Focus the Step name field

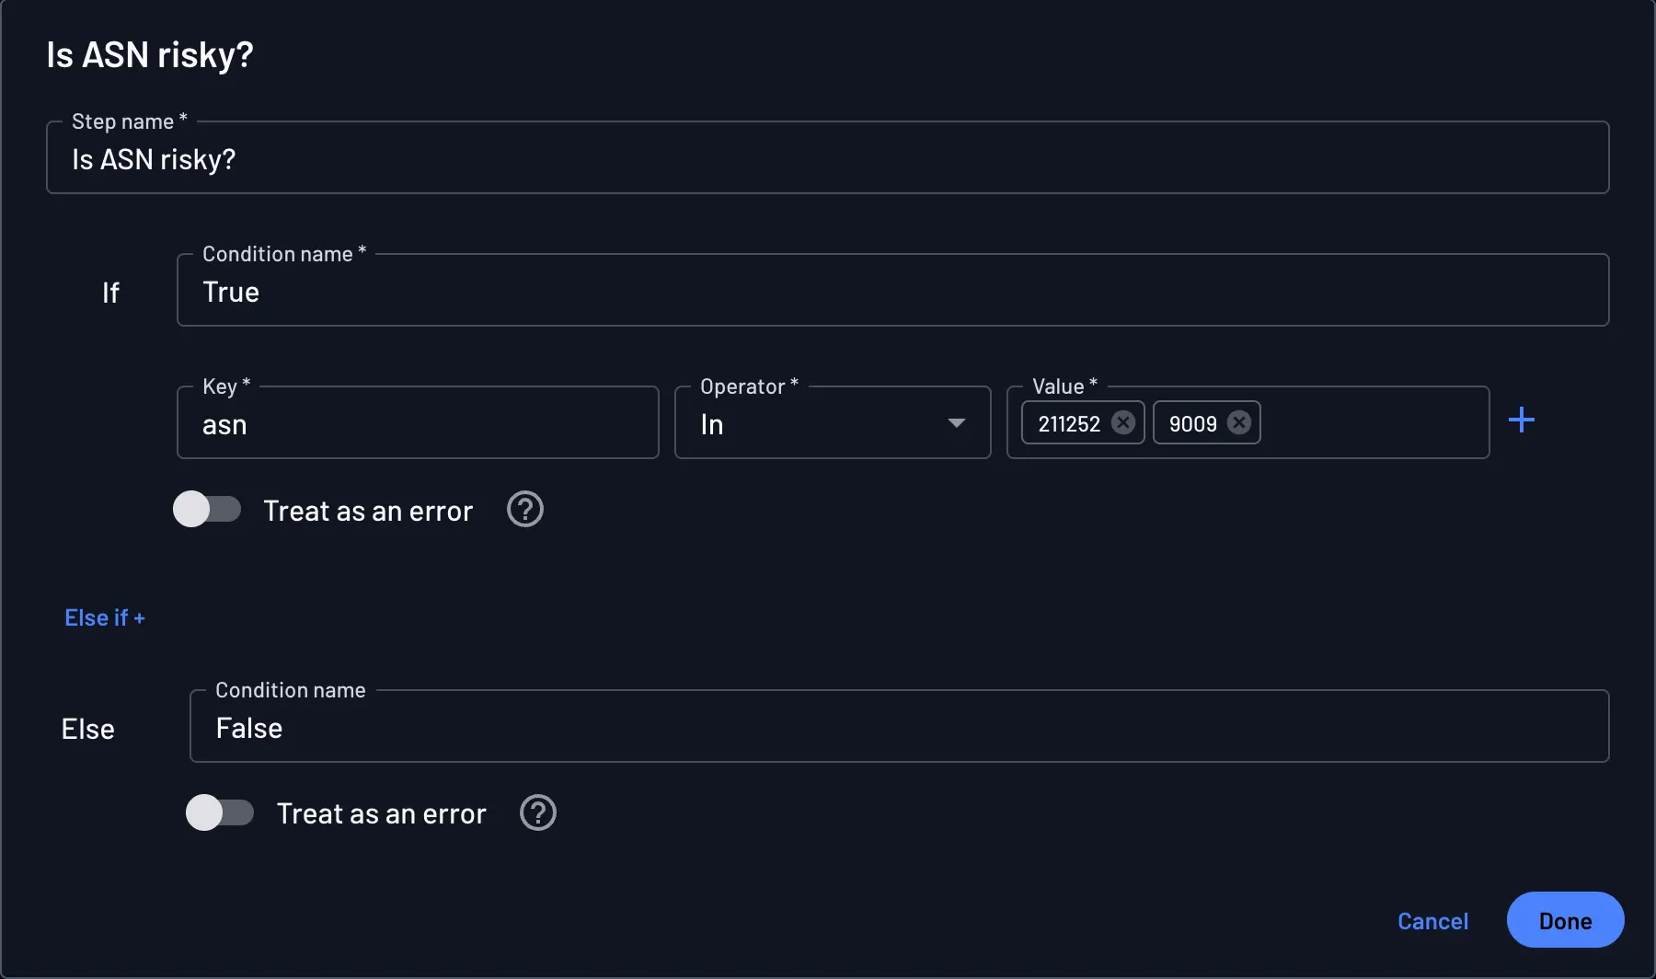pyautogui.click(x=826, y=159)
